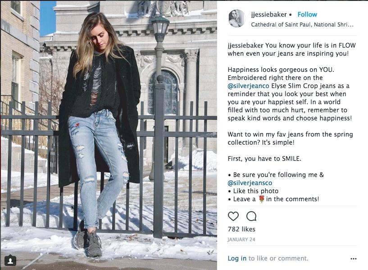Like the post with the heart icon

[x=233, y=216]
